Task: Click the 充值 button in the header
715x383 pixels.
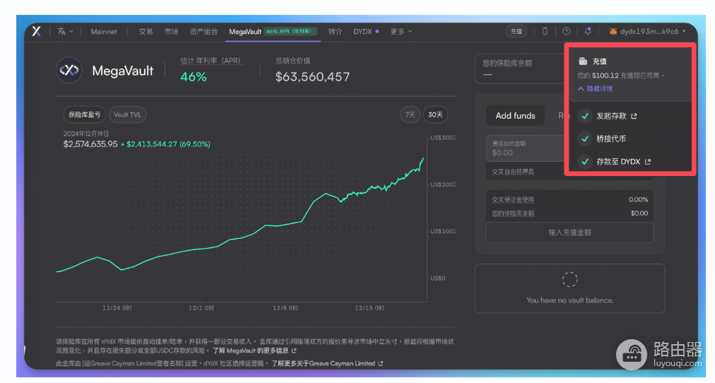Action: tap(516, 32)
